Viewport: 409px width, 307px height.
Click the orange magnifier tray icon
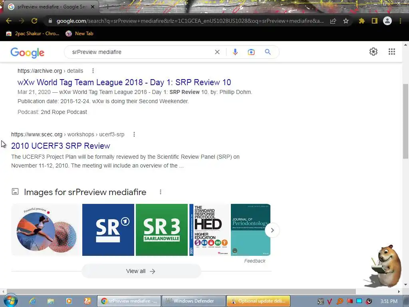[340, 301]
